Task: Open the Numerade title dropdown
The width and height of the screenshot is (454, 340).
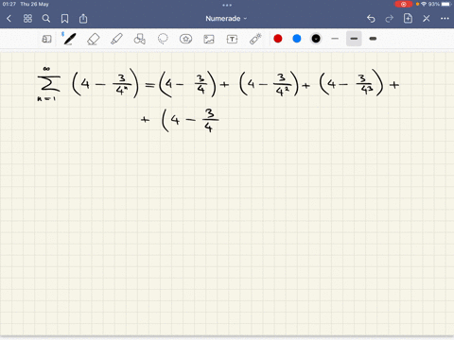Action: (x=226, y=19)
